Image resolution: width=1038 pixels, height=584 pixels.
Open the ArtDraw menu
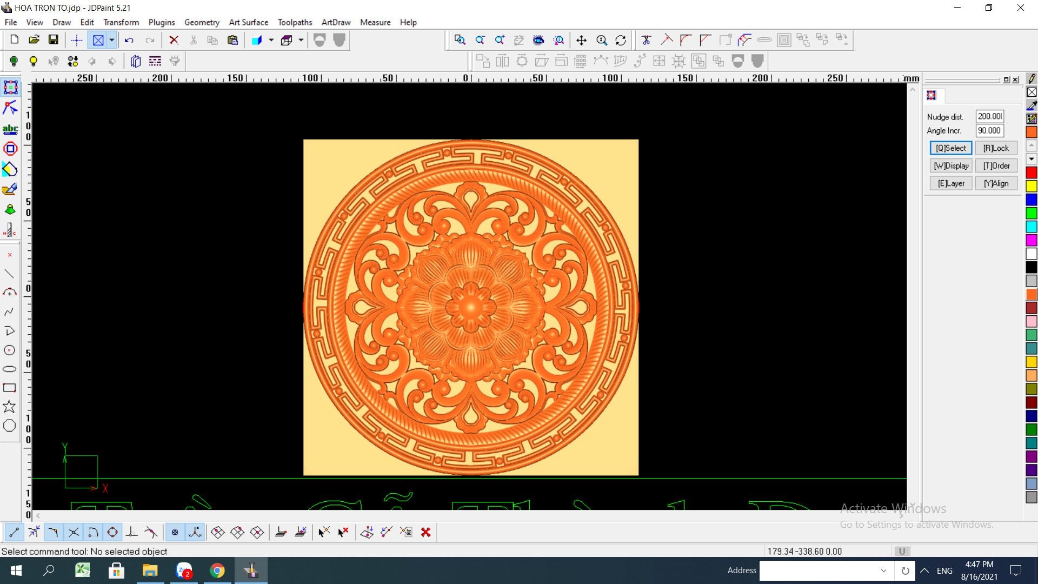tap(336, 22)
